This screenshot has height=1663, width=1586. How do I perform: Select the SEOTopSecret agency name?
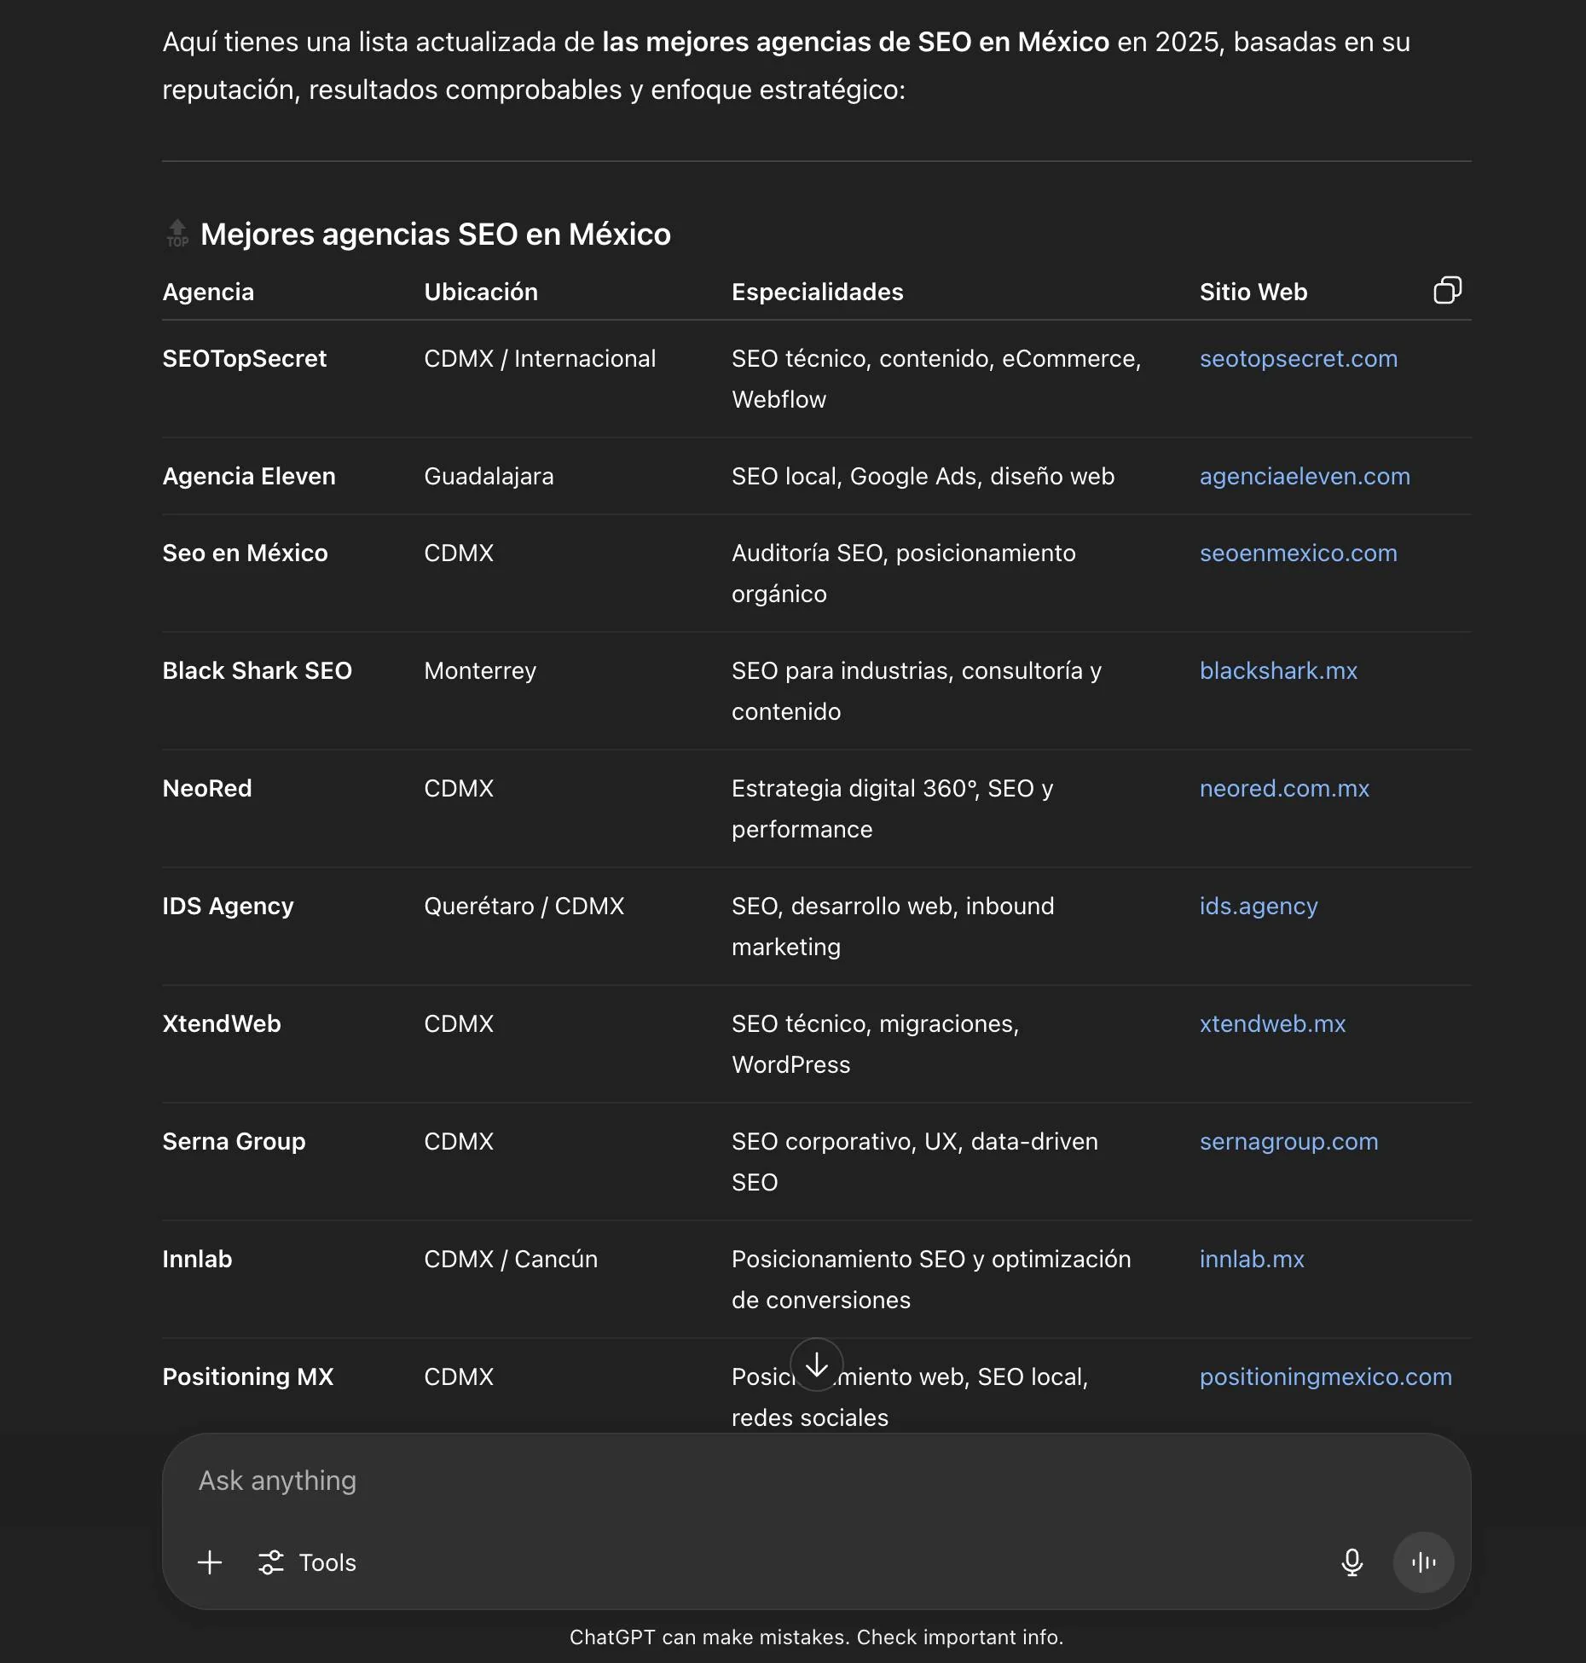tap(245, 358)
